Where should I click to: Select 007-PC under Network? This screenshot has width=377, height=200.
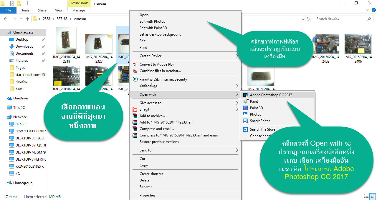pos(21,124)
